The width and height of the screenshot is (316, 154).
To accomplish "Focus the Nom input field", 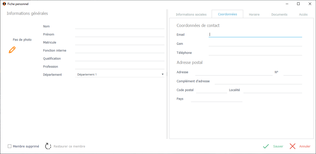I will [120, 26].
